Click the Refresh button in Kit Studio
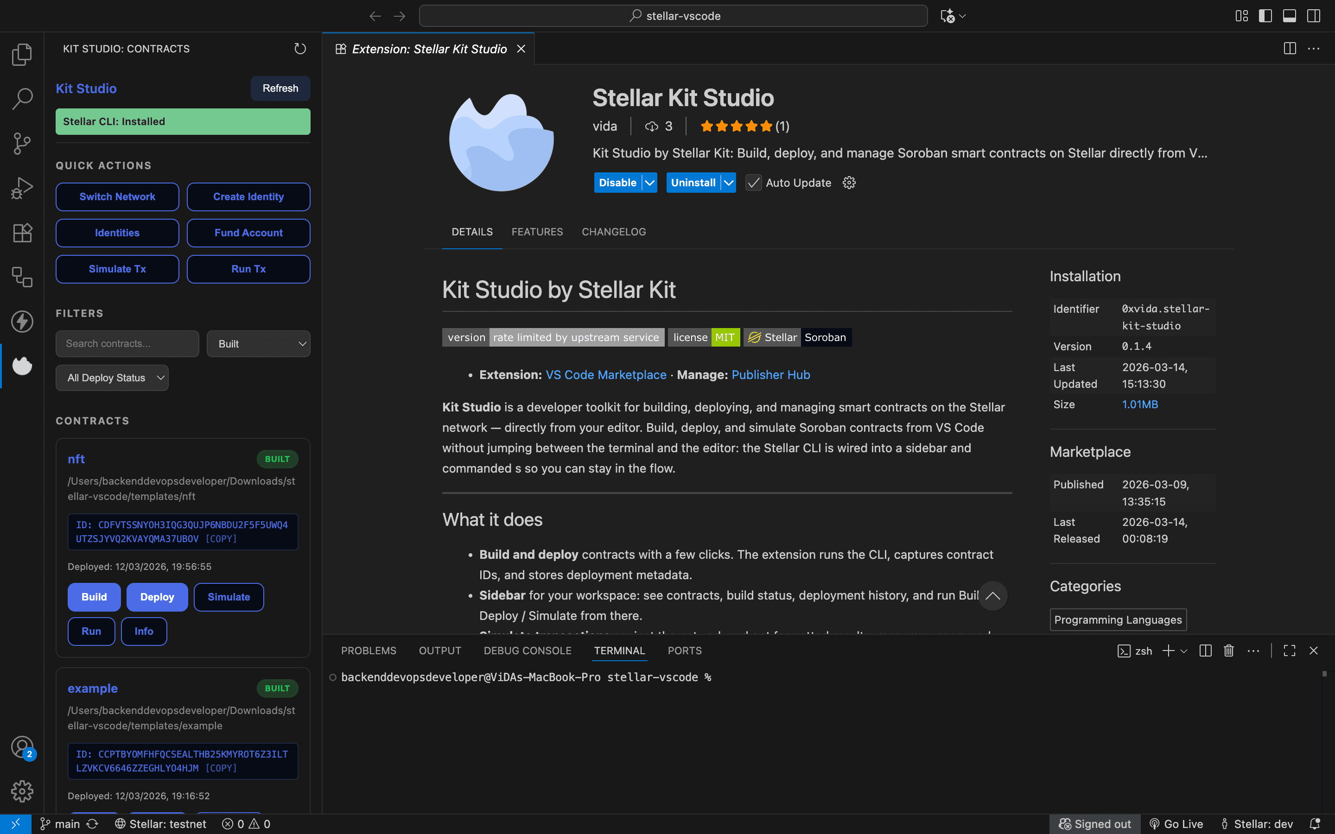The width and height of the screenshot is (1335, 834). pos(280,88)
